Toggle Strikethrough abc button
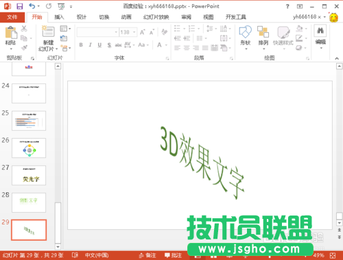The image size is (343, 260). click(x=118, y=45)
